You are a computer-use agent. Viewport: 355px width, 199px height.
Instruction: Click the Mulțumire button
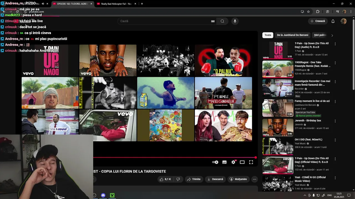click(x=239, y=179)
